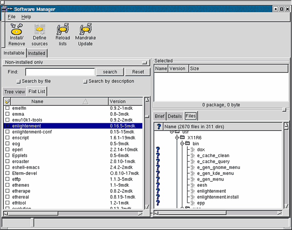Screen dimensions: 292x230
Task: Click file icon next to e_gen_menu
Action: pyautogui.click(x=193, y=179)
